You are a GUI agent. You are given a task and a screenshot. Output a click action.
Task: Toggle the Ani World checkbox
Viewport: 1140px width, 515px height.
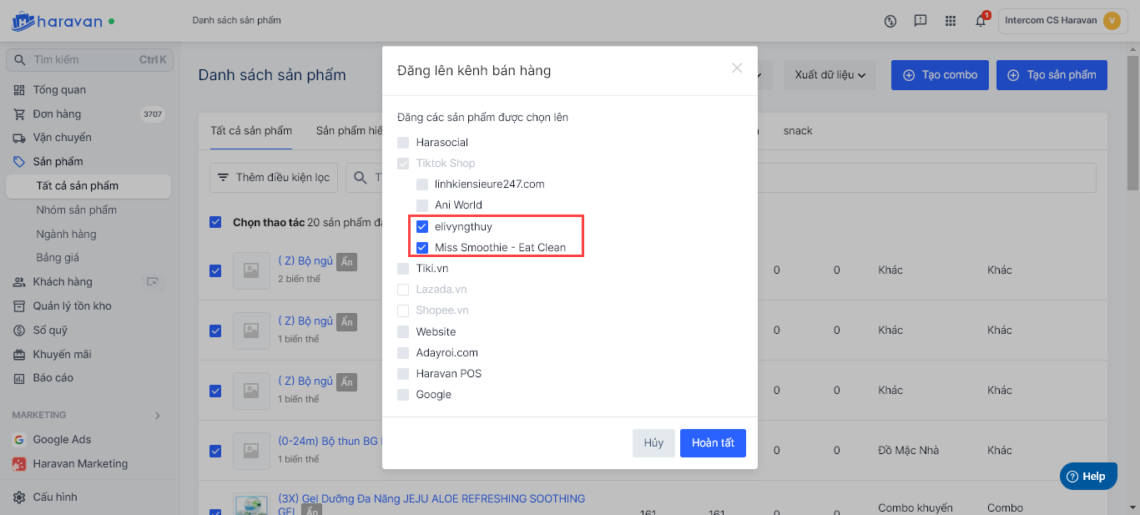(x=422, y=205)
